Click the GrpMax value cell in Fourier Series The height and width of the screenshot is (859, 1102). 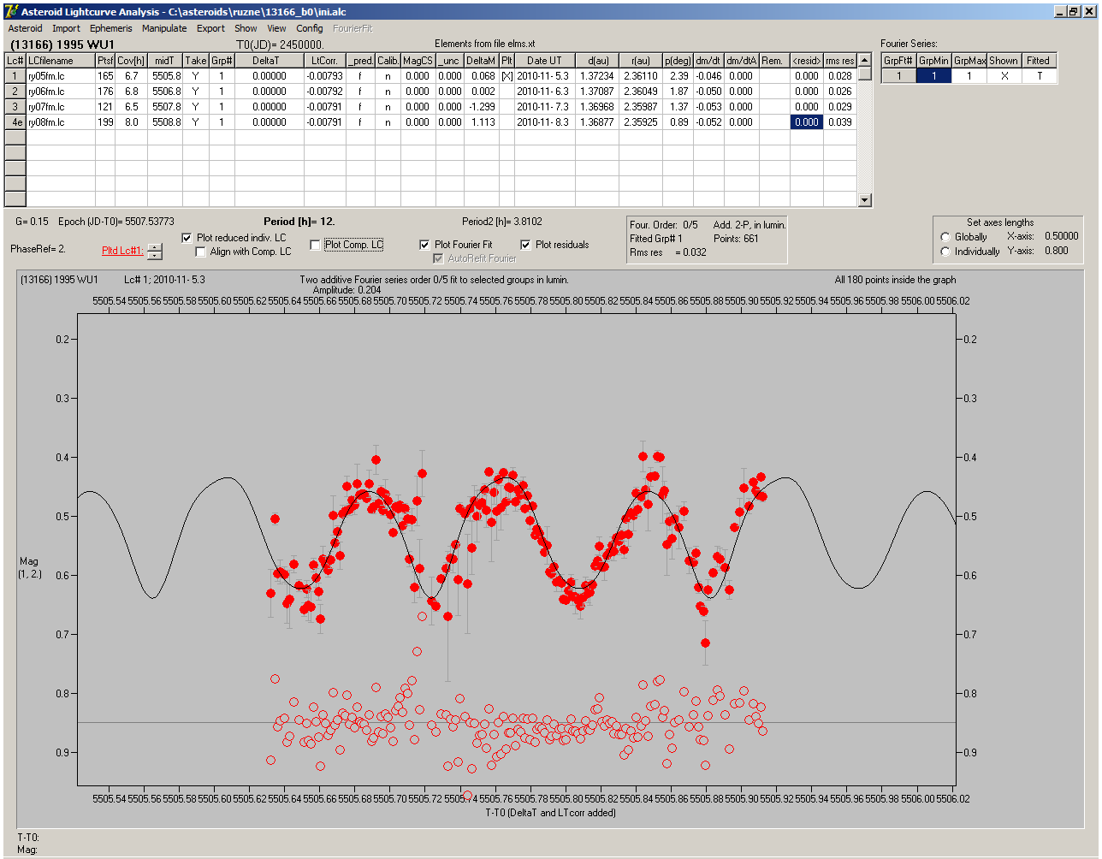[x=969, y=76]
